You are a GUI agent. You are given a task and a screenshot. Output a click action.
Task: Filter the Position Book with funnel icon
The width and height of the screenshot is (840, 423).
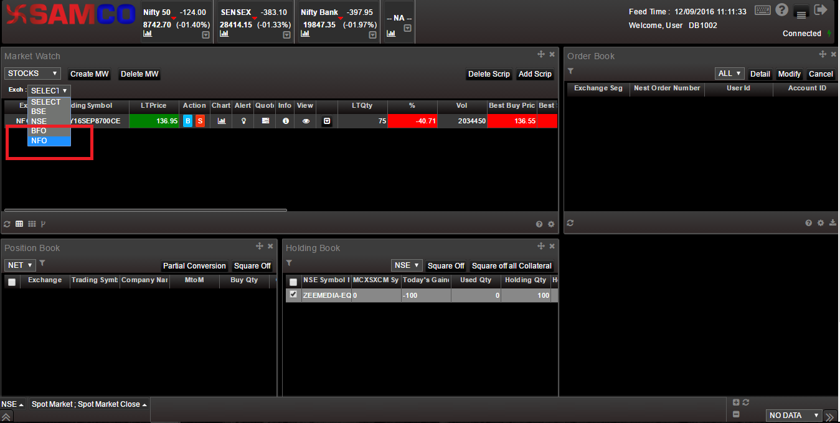point(42,264)
